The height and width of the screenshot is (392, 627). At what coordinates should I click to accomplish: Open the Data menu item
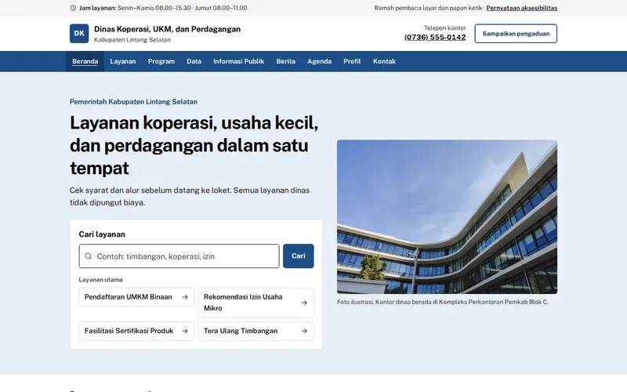194,62
